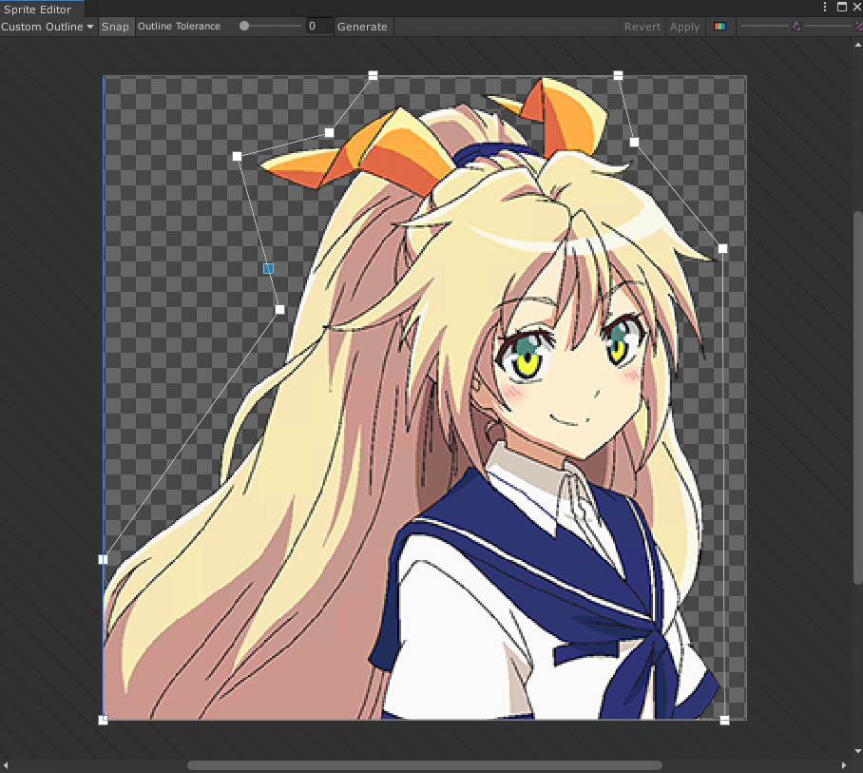
Task: Open the Sprite Editor window options menu
Action: click(824, 8)
